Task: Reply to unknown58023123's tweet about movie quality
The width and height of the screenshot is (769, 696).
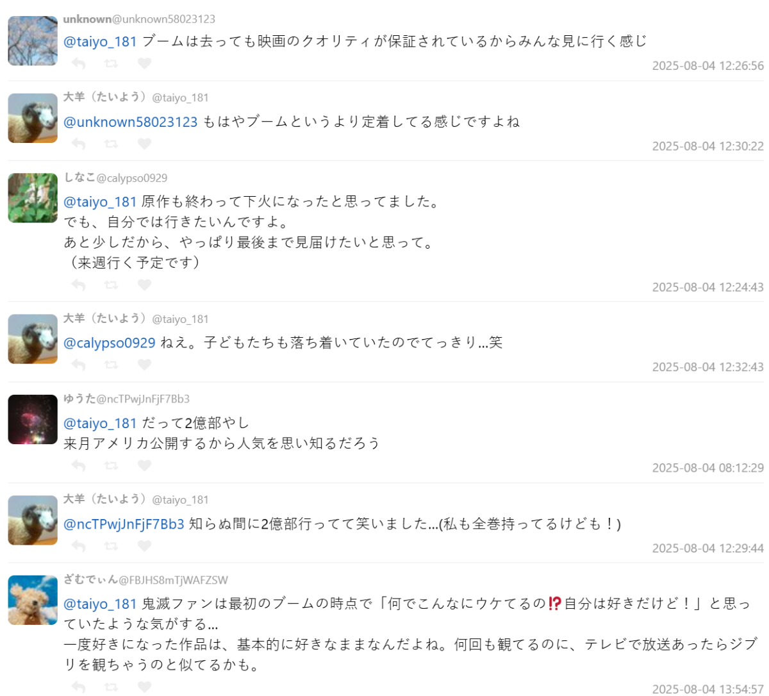Action: [78, 63]
